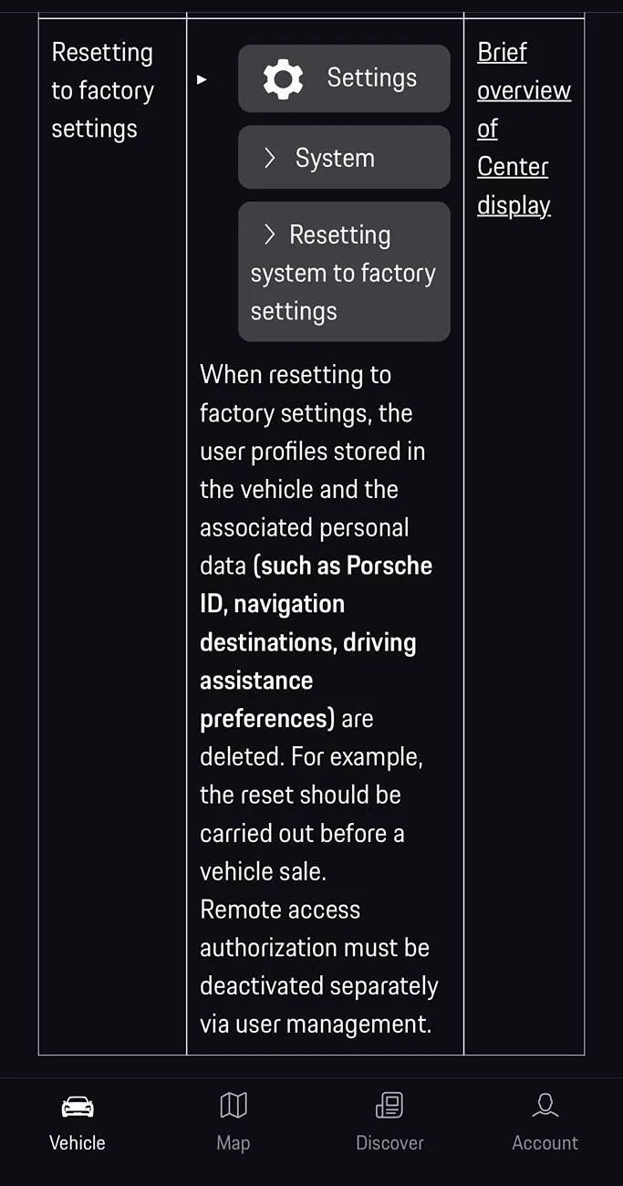
Task: Tap the Account person icon
Action: point(545,1106)
